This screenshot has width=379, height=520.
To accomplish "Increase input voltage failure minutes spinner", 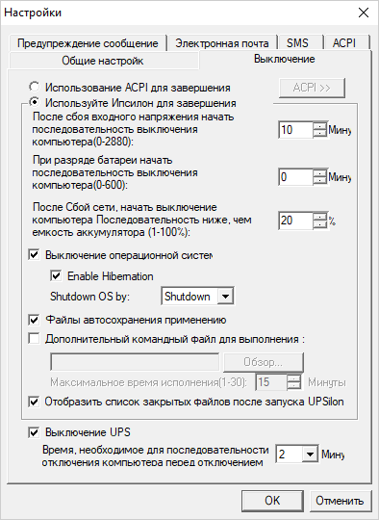I will (319, 126).
